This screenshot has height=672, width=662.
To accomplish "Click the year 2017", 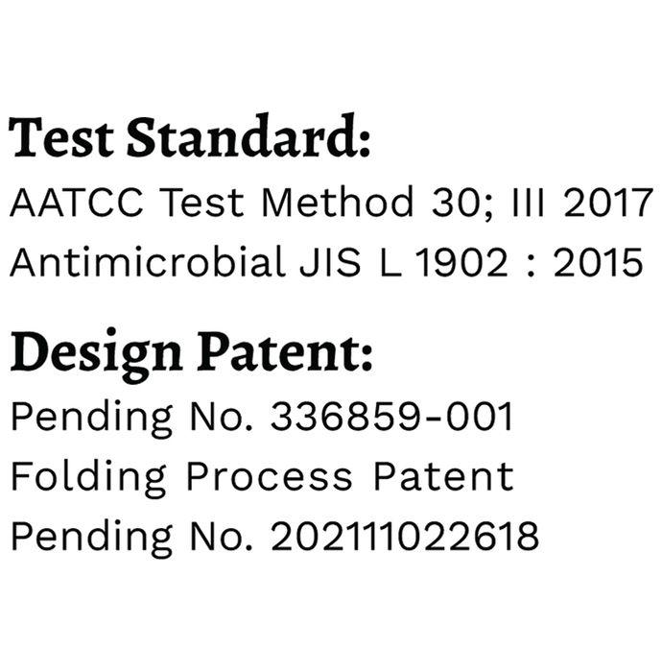I will click(608, 204).
